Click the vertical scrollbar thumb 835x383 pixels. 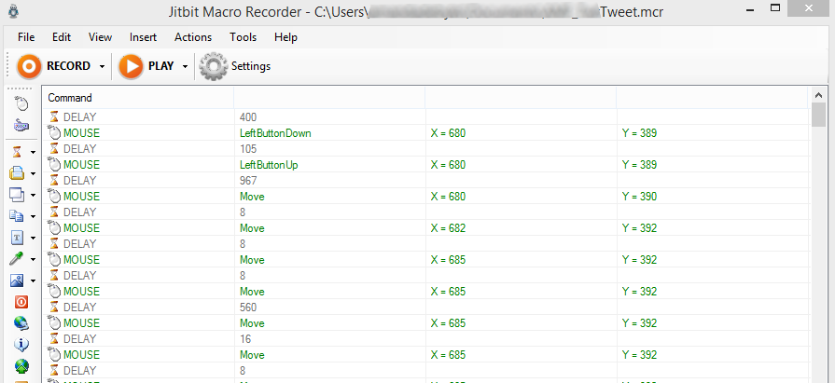[819, 115]
